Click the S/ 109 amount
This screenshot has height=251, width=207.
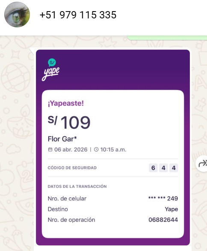[69, 122]
